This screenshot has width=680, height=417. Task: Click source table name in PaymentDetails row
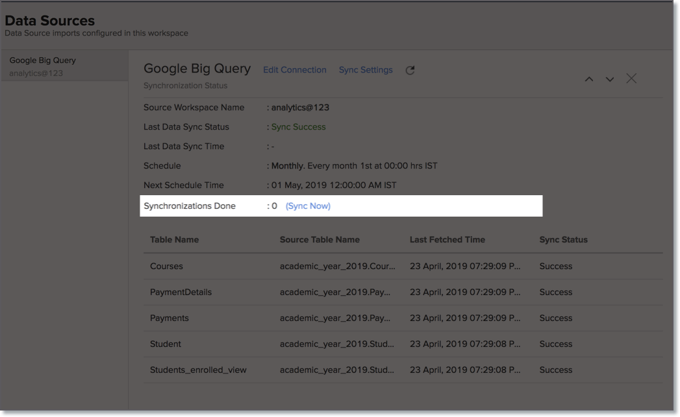coord(334,292)
